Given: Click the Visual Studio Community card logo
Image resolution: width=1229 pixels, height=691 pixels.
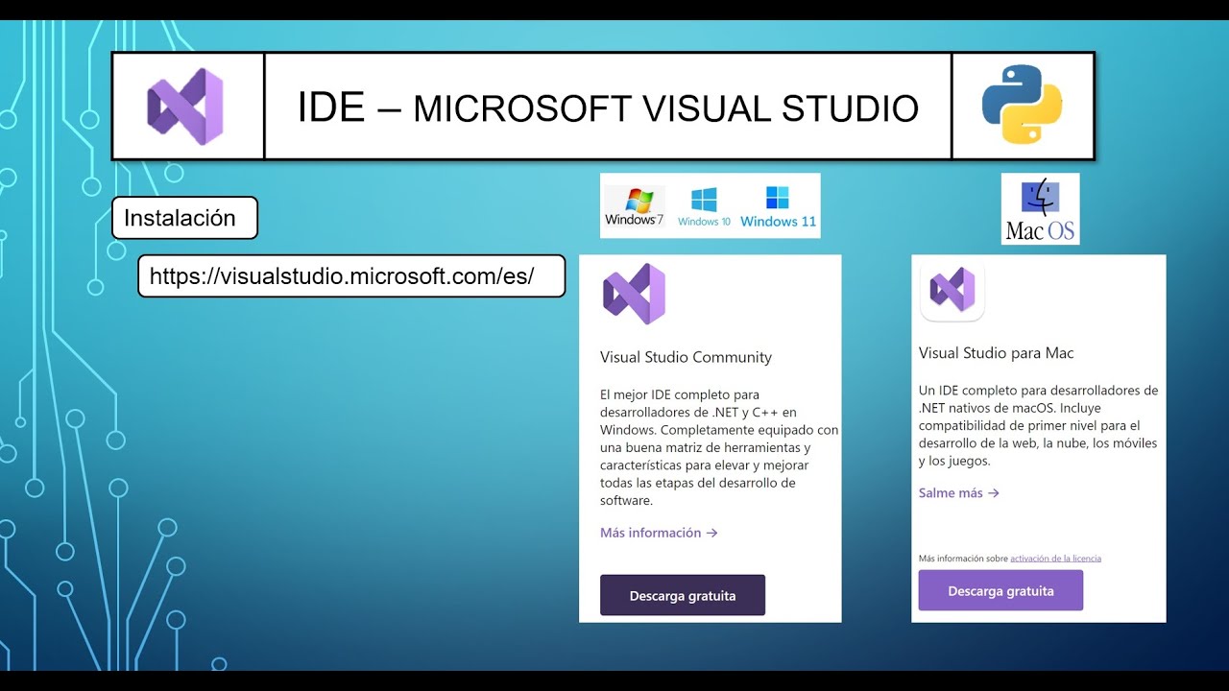Looking at the screenshot, I should click(x=634, y=294).
